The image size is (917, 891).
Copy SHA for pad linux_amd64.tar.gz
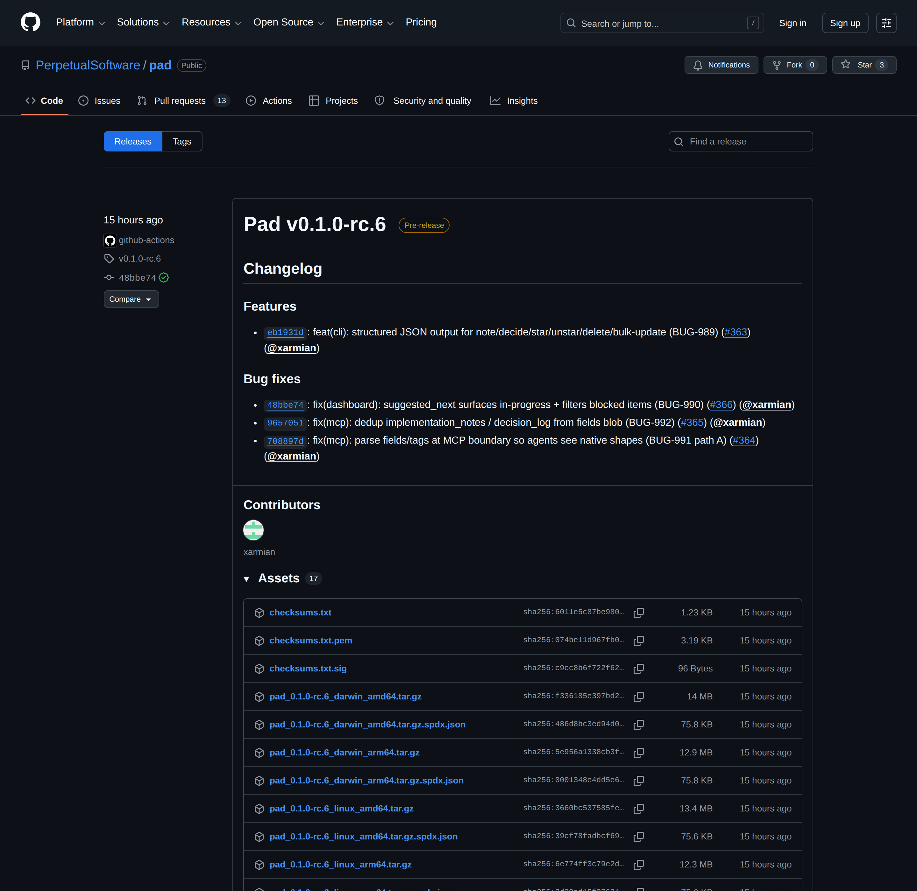[638, 809]
